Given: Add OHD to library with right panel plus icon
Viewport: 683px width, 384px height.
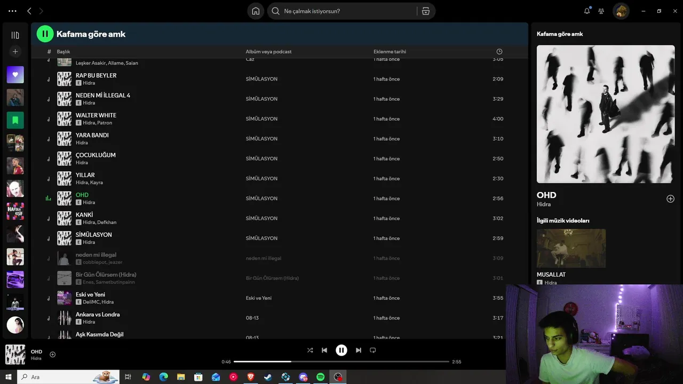Looking at the screenshot, I should pos(670,198).
